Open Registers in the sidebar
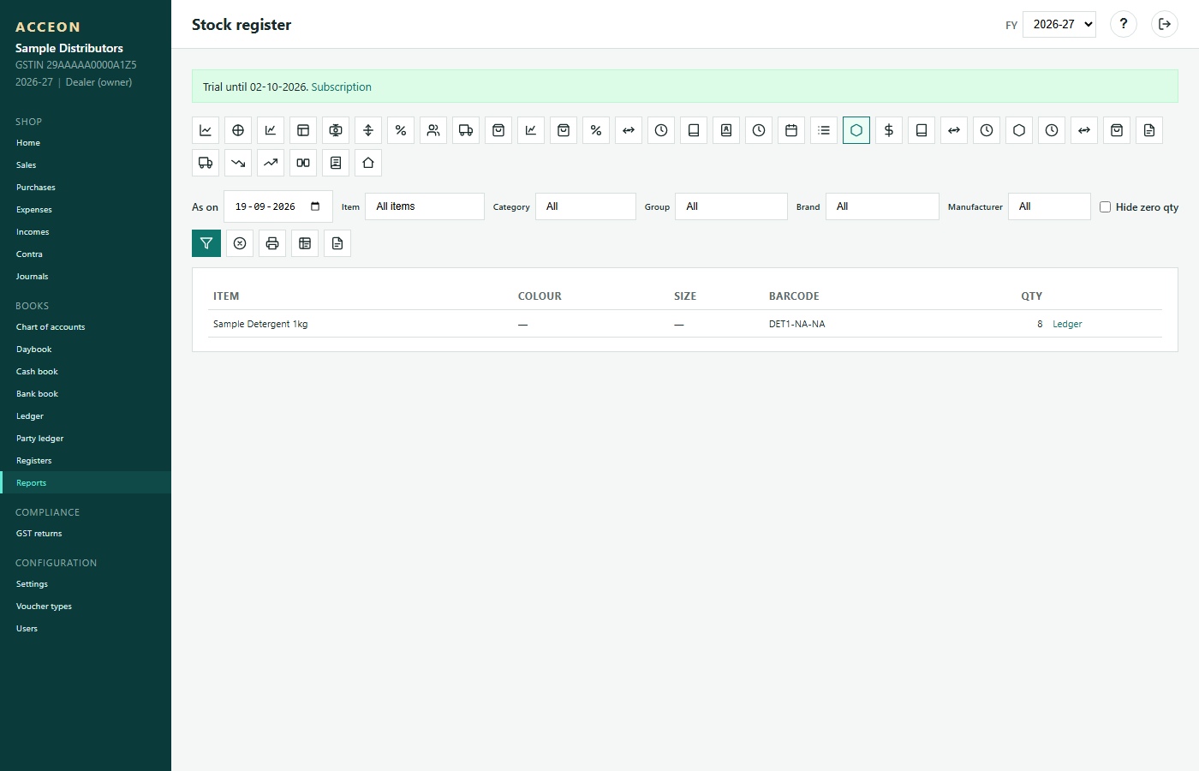1199x771 pixels. 86,461
